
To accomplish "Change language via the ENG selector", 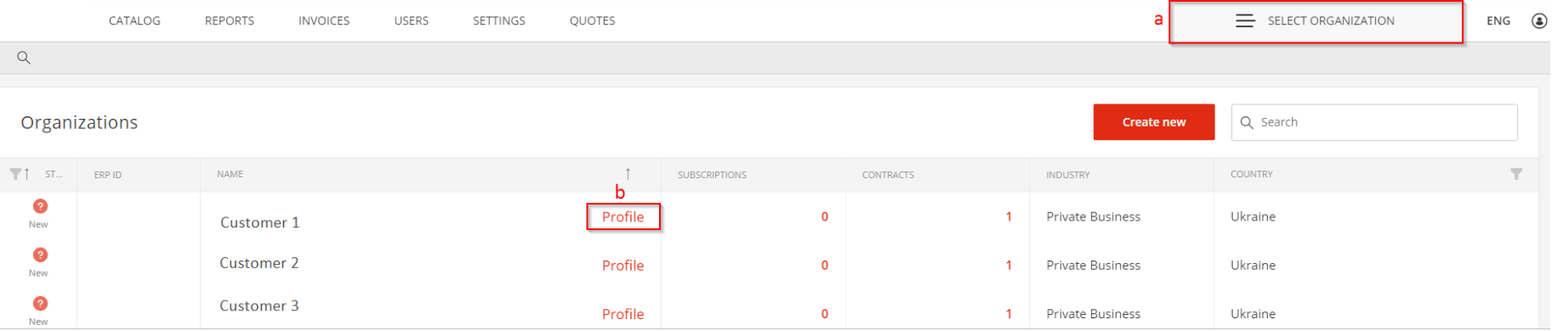I will (x=1498, y=21).
